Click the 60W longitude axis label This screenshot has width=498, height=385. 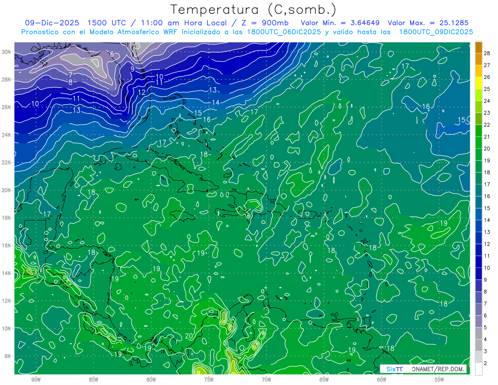(x=382, y=380)
